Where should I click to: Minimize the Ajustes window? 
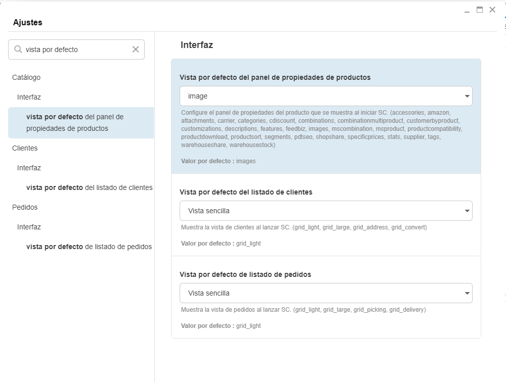pos(467,11)
